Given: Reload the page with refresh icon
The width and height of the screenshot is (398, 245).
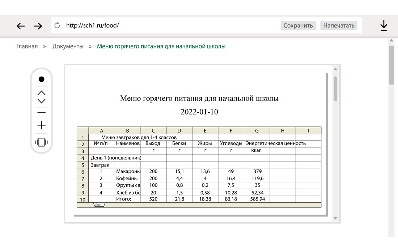Looking at the screenshot, I should coord(57,26).
